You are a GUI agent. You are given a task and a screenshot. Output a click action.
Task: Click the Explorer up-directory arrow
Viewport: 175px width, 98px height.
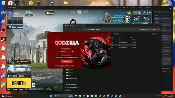click(x=74, y=29)
